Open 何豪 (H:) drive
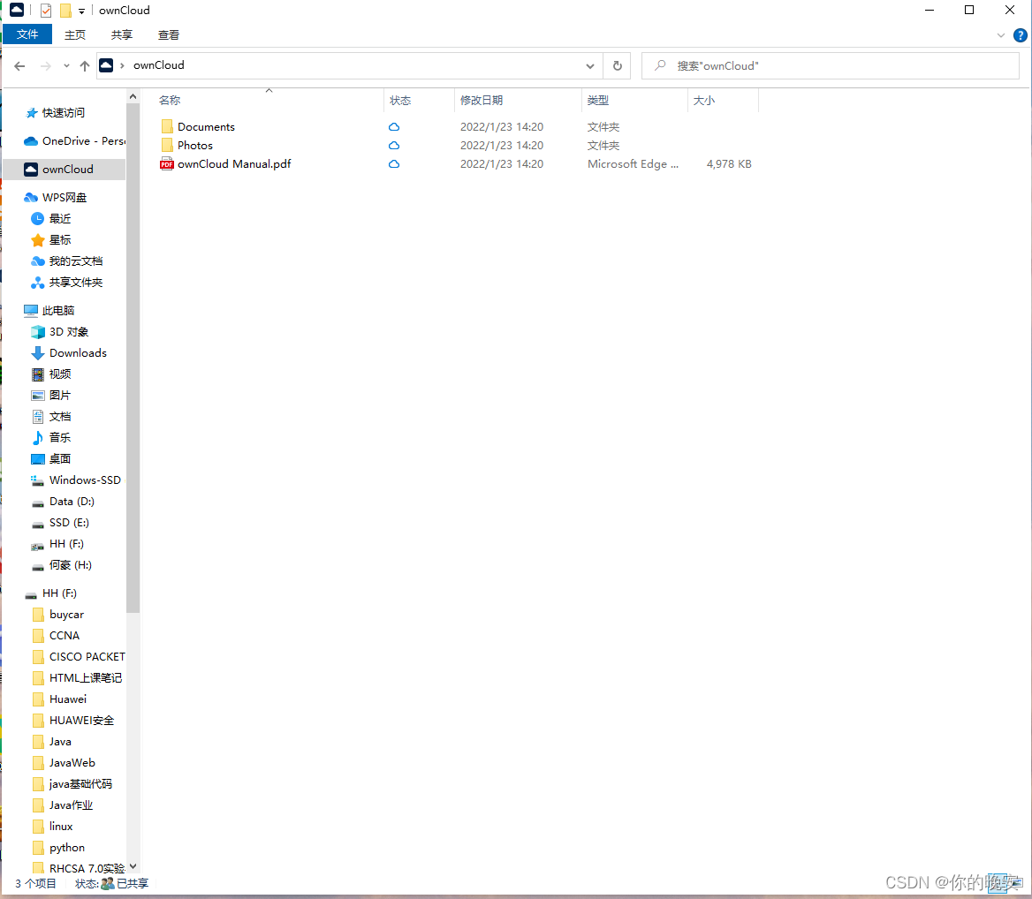 tap(70, 565)
